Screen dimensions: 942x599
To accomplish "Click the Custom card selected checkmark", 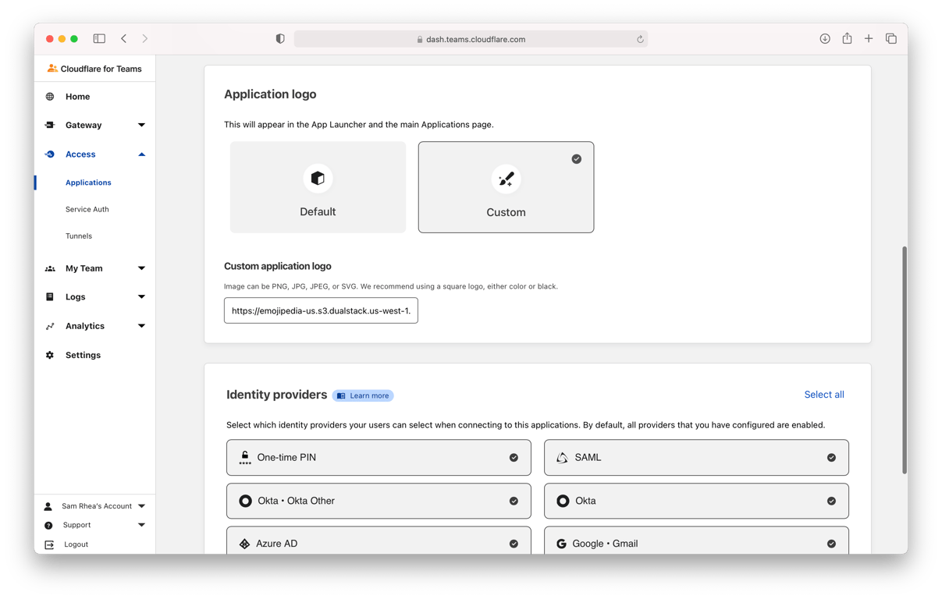I will coord(576,159).
